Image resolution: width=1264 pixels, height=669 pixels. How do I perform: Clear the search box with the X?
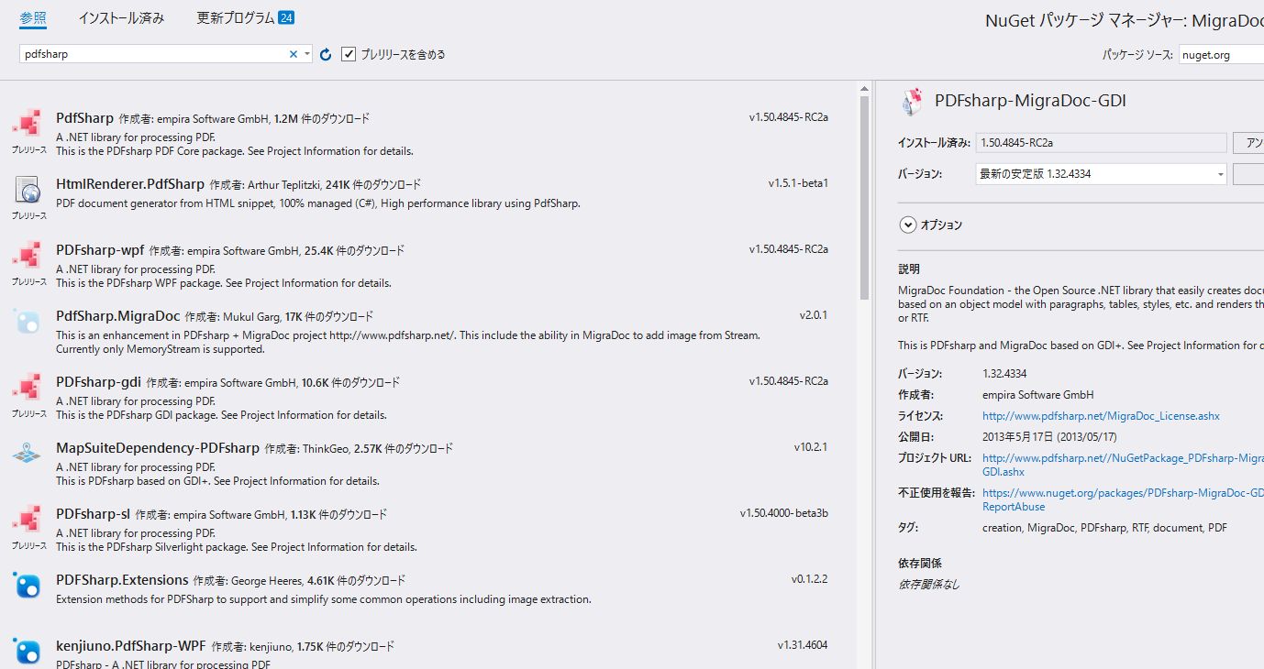click(x=292, y=53)
